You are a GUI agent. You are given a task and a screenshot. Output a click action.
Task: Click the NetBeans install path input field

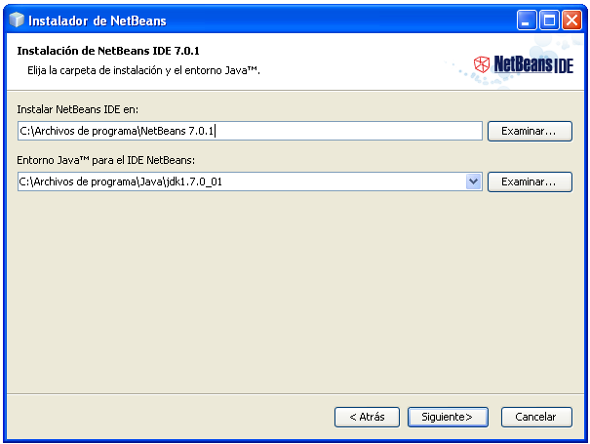click(x=250, y=131)
